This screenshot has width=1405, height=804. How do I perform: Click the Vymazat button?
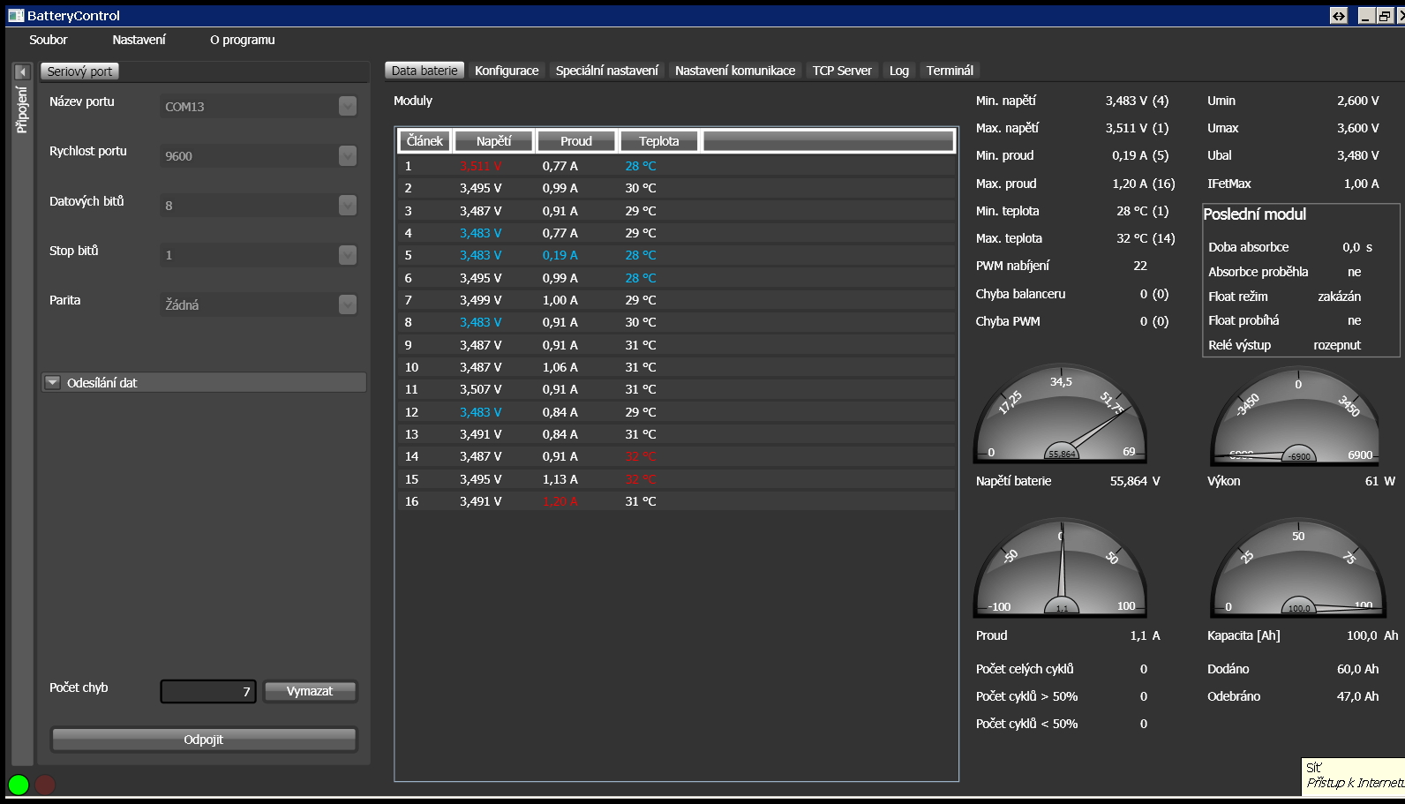click(310, 691)
